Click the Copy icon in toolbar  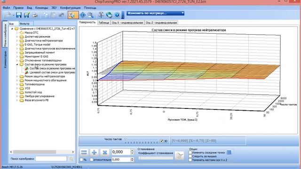45,15
